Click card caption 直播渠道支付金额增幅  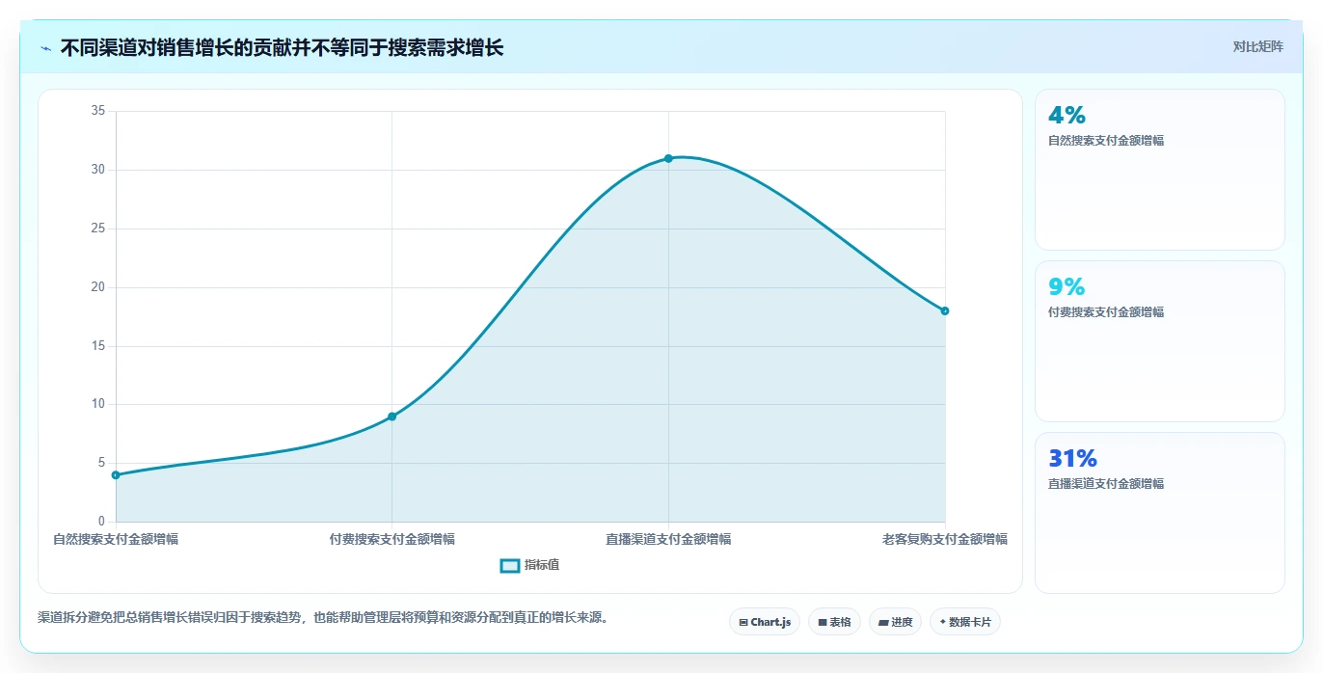1106,484
